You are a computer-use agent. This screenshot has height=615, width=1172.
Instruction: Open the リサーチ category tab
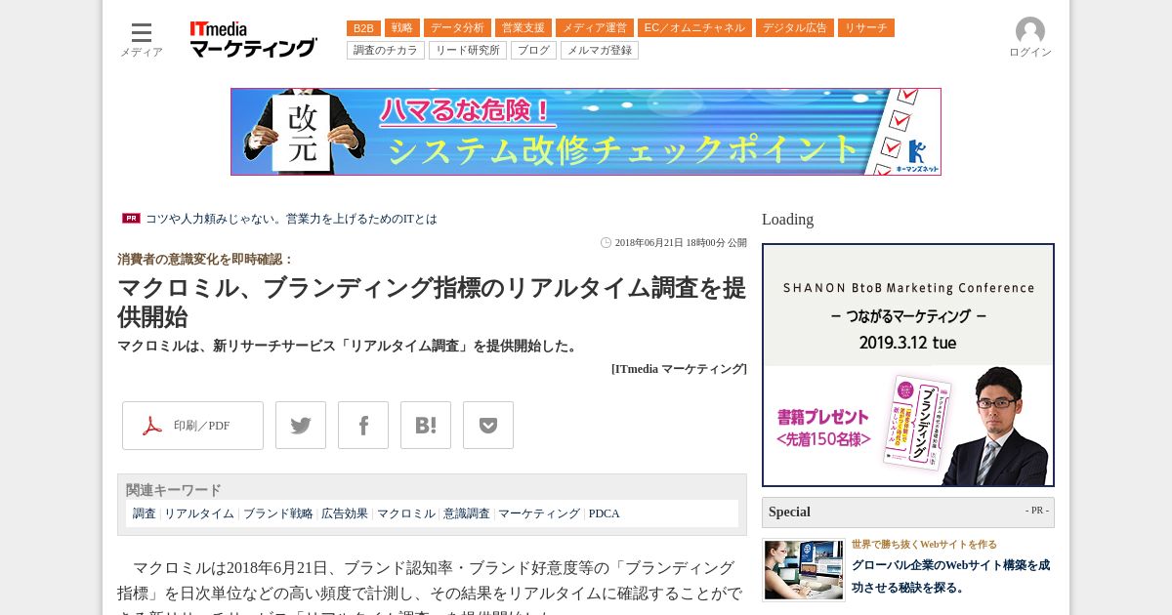866,28
